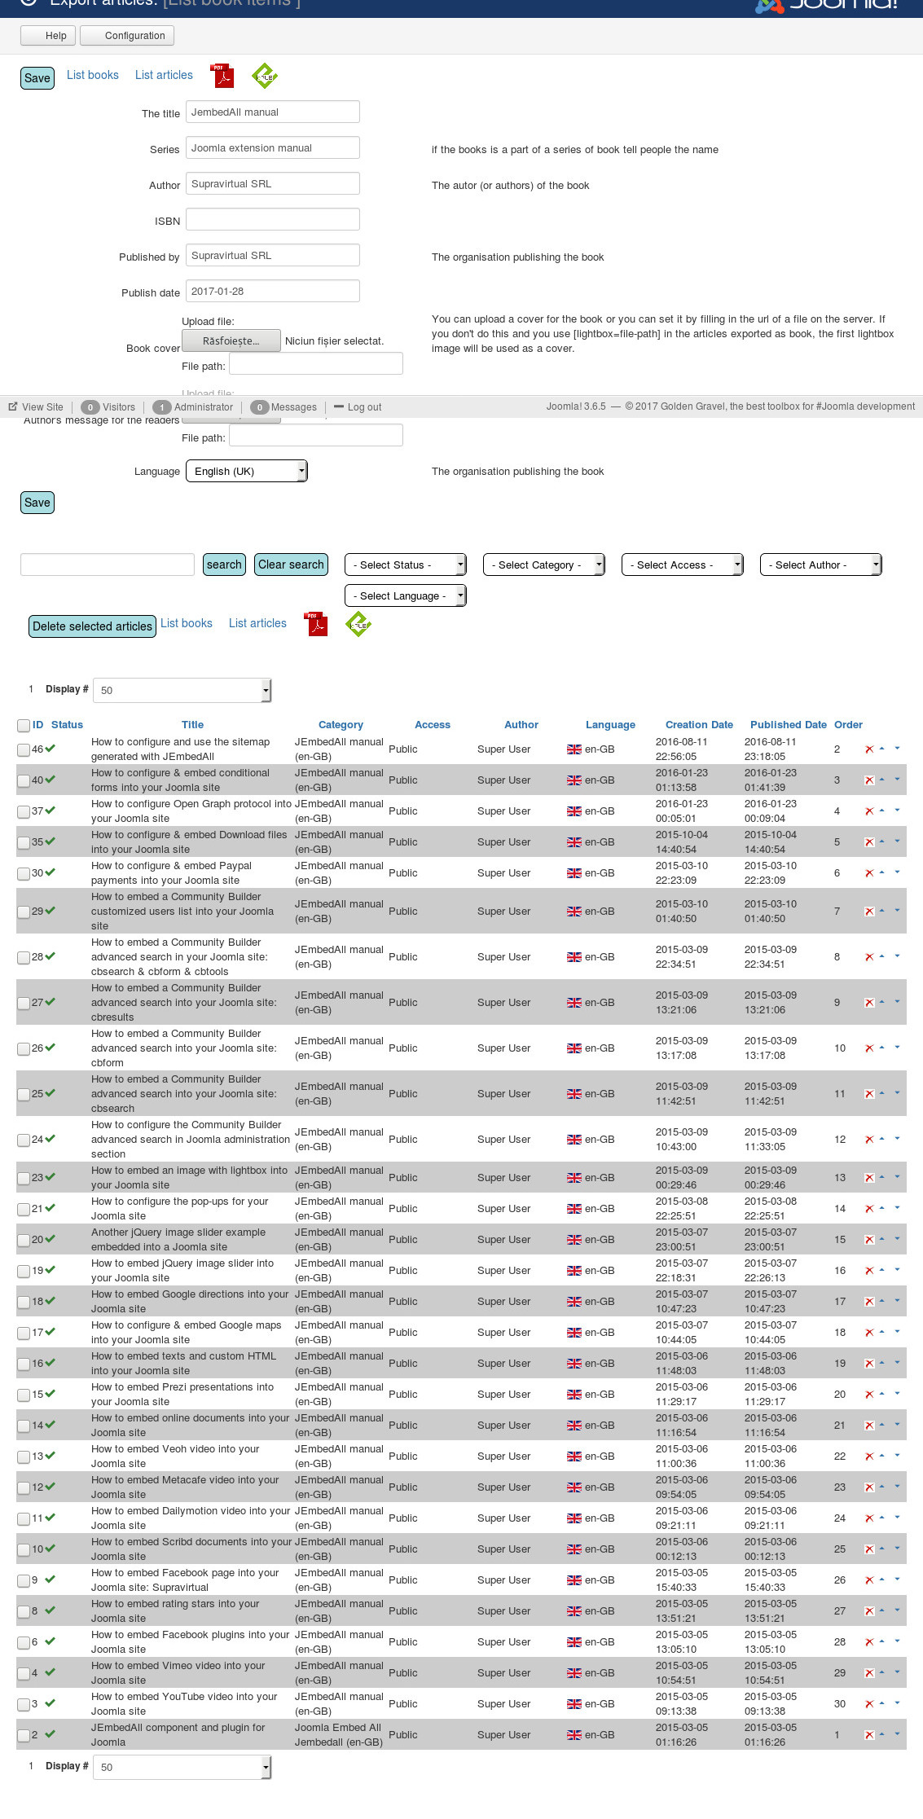The width and height of the screenshot is (923, 1819).
Task: Sort table by Category column header
Action: [341, 724]
